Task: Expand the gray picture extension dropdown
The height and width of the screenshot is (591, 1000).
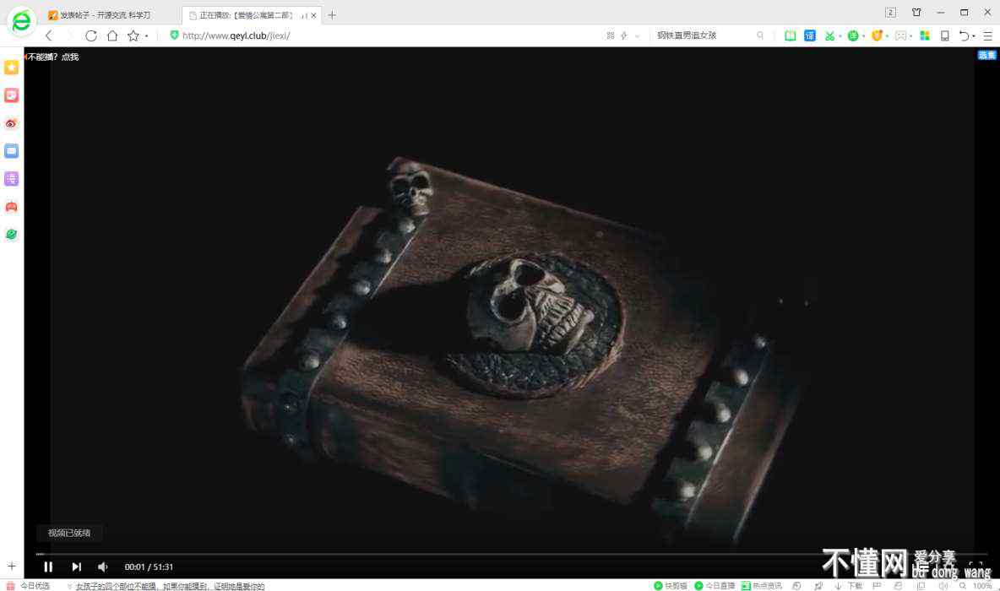Action: [910, 36]
